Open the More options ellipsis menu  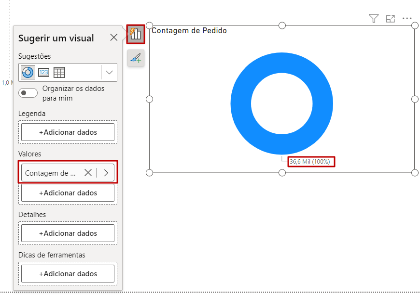(407, 18)
